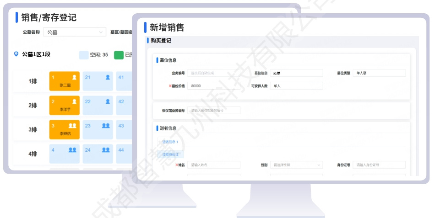Viewport: 435px width, 218px height.
Task: Focus the 殡仪馆业务编号 input field
Action: point(213,110)
